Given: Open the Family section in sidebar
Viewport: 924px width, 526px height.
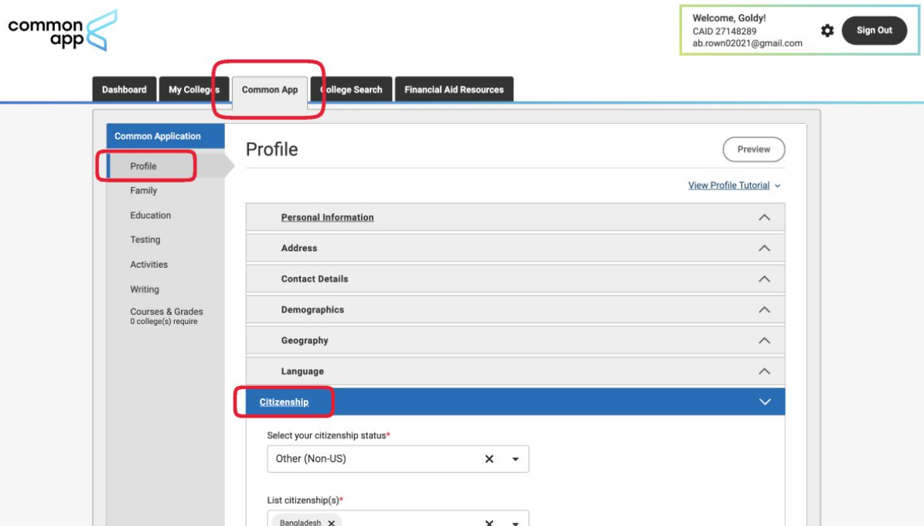Looking at the screenshot, I should coord(144,190).
